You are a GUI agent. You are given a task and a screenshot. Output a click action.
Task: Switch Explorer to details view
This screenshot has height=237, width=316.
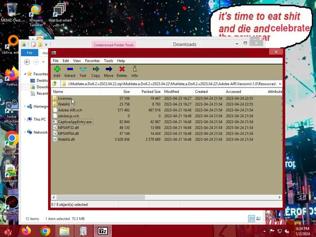(x=252, y=218)
